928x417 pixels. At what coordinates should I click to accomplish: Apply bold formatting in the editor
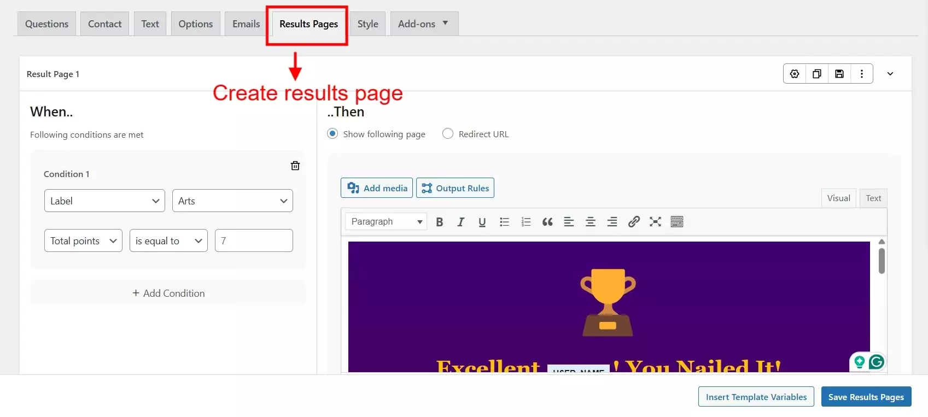[439, 222]
